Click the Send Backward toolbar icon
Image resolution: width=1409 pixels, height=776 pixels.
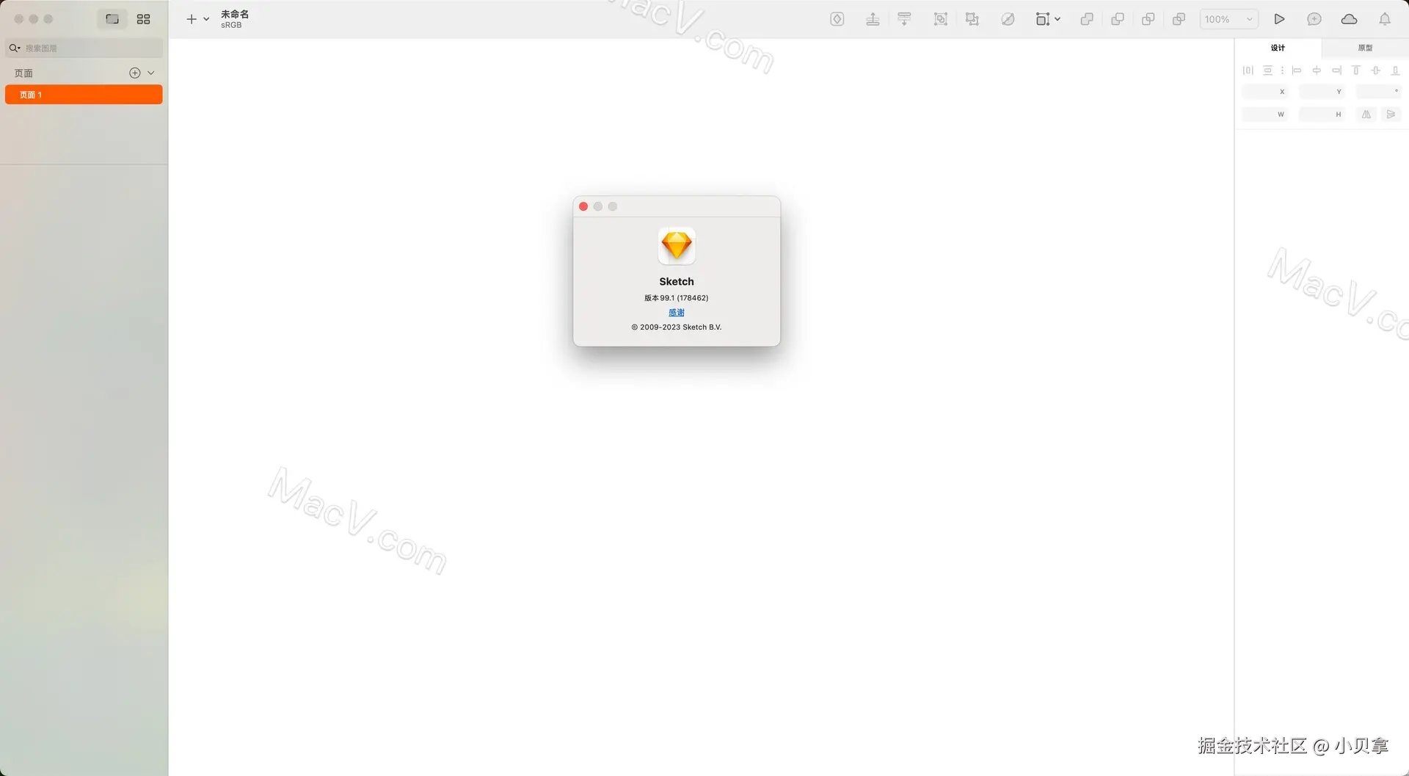click(x=904, y=19)
